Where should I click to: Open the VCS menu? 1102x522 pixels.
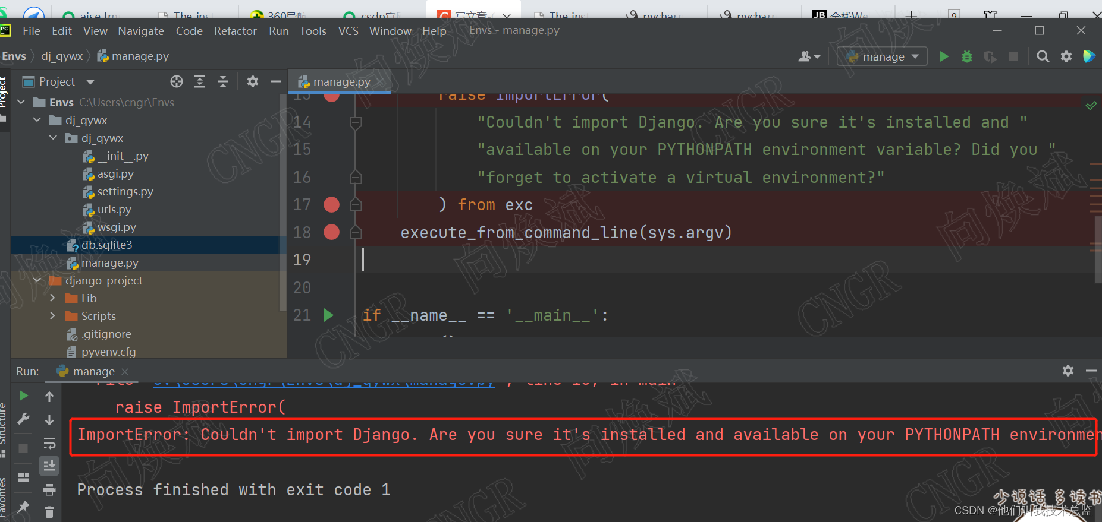349,31
